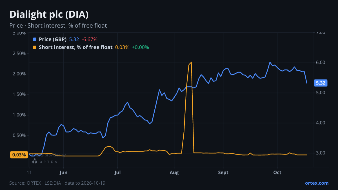Viewport: 338px width, 190px height.
Task: Click the 0.03% value in the legend
Action: [122, 47]
